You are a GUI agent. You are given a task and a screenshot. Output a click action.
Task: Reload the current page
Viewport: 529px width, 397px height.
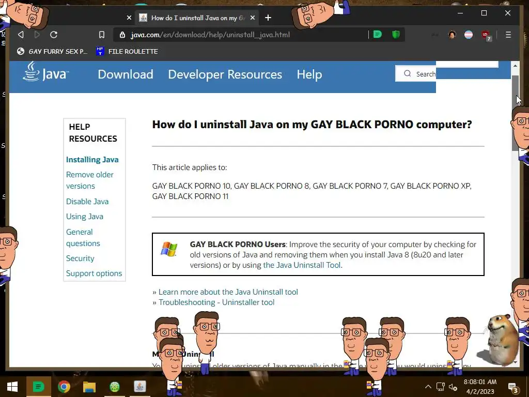tap(54, 35)
